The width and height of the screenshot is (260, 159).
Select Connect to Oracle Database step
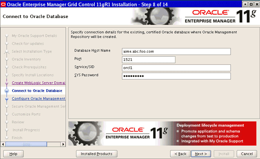point(37,91)
